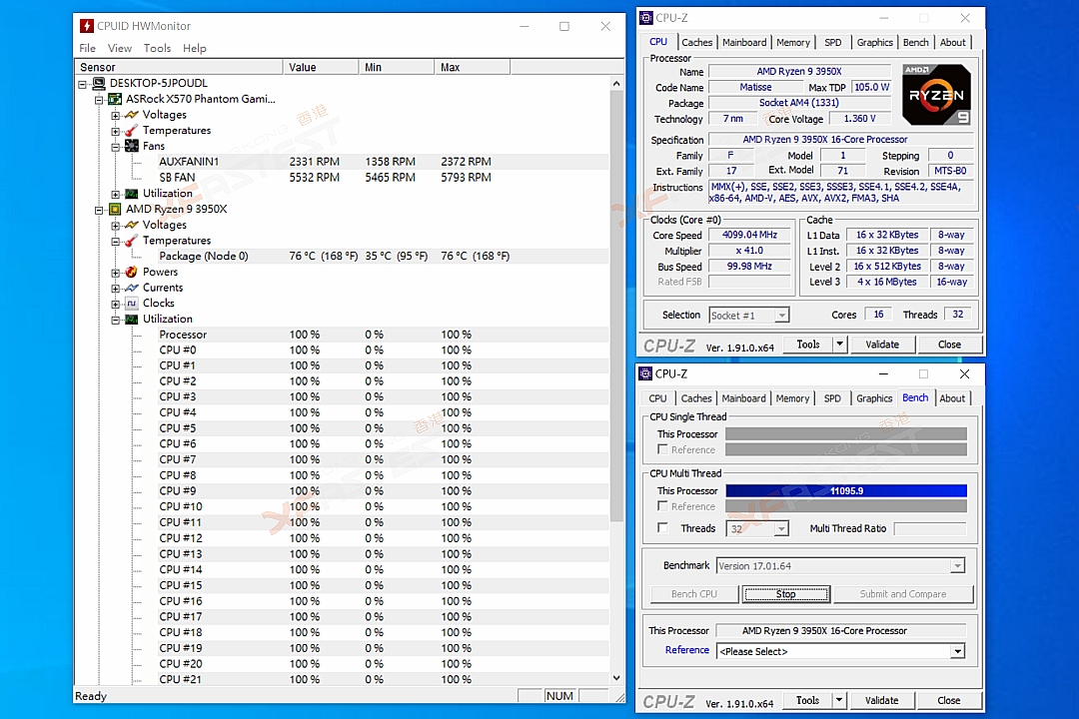Click the ASRock Voltages lightning icon
Image resolution: width=1079 pixels, height=719 pixels.
tap(132, 115)
